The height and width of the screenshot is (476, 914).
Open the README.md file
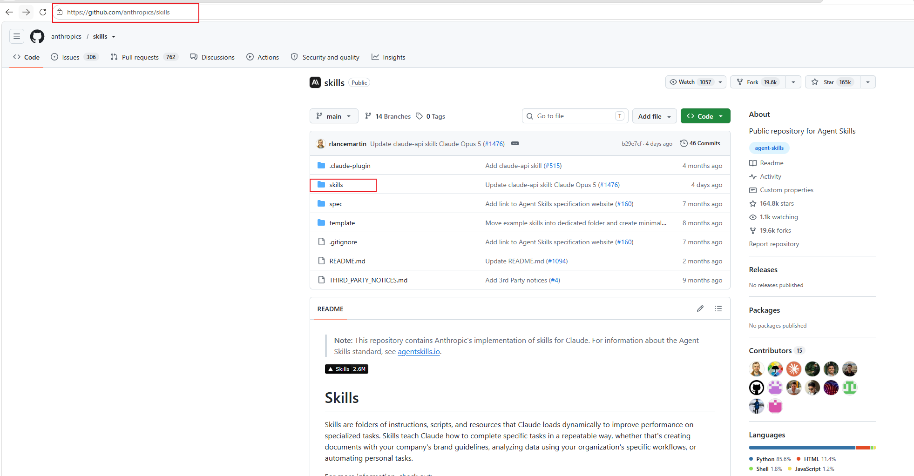347,261
